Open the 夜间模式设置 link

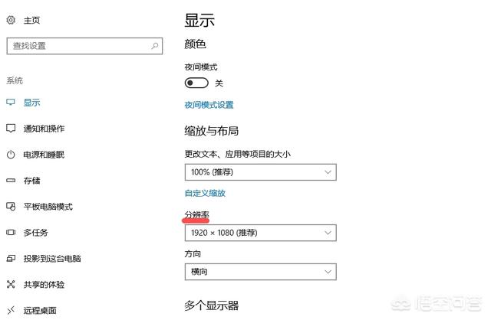[209, 105]
